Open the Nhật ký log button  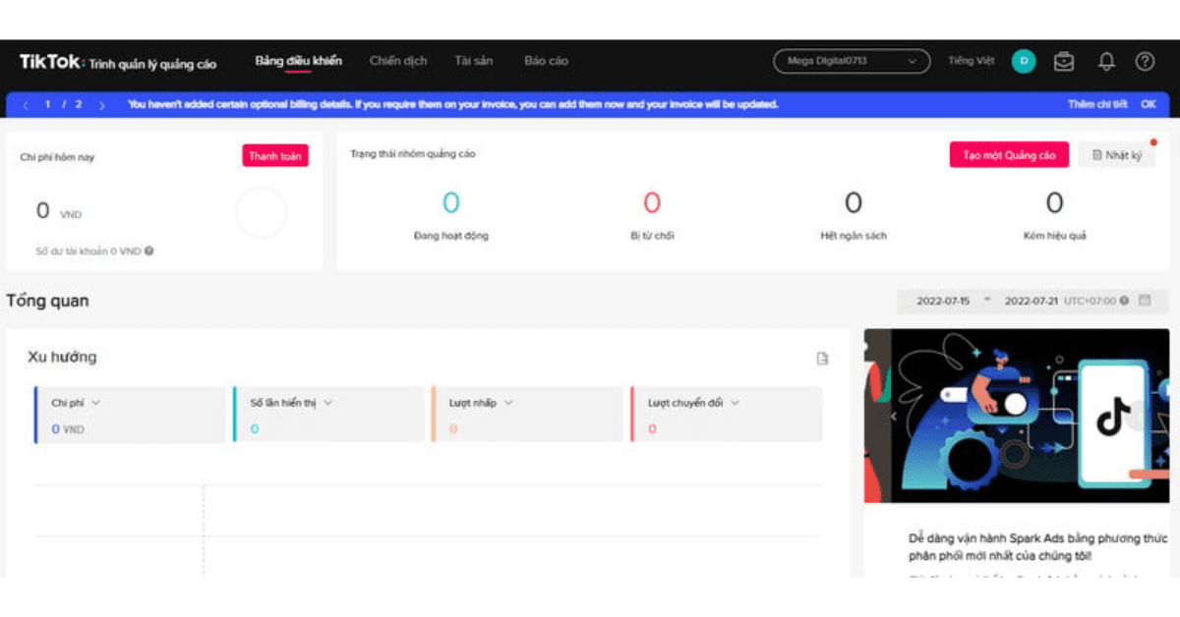1117,155
